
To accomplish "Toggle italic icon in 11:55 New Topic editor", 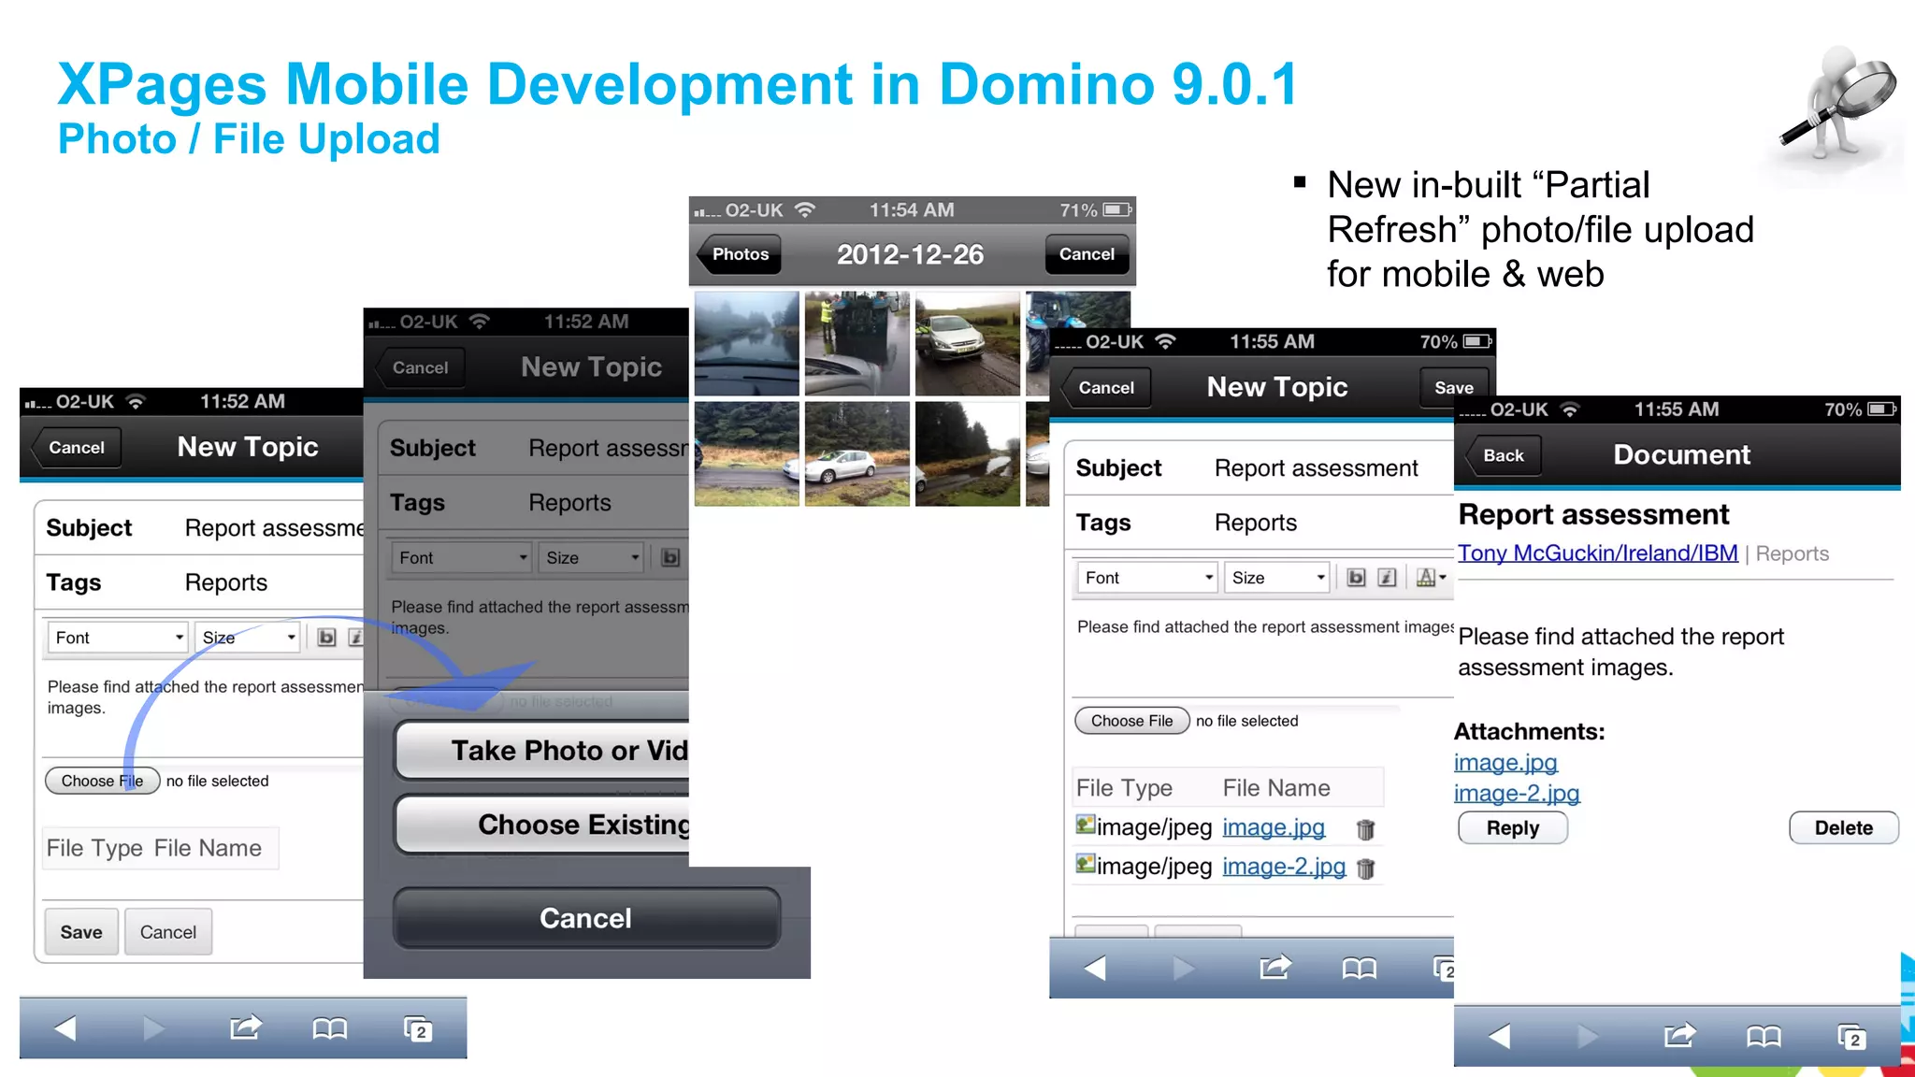I will tap(1388, 578).
